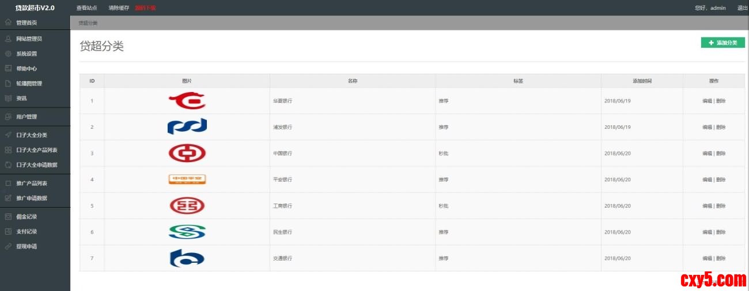The height and width of the screenshot is (291, 749).
Task: Click the plus icon in 添加分类 button
Action: tap(711, 43)
